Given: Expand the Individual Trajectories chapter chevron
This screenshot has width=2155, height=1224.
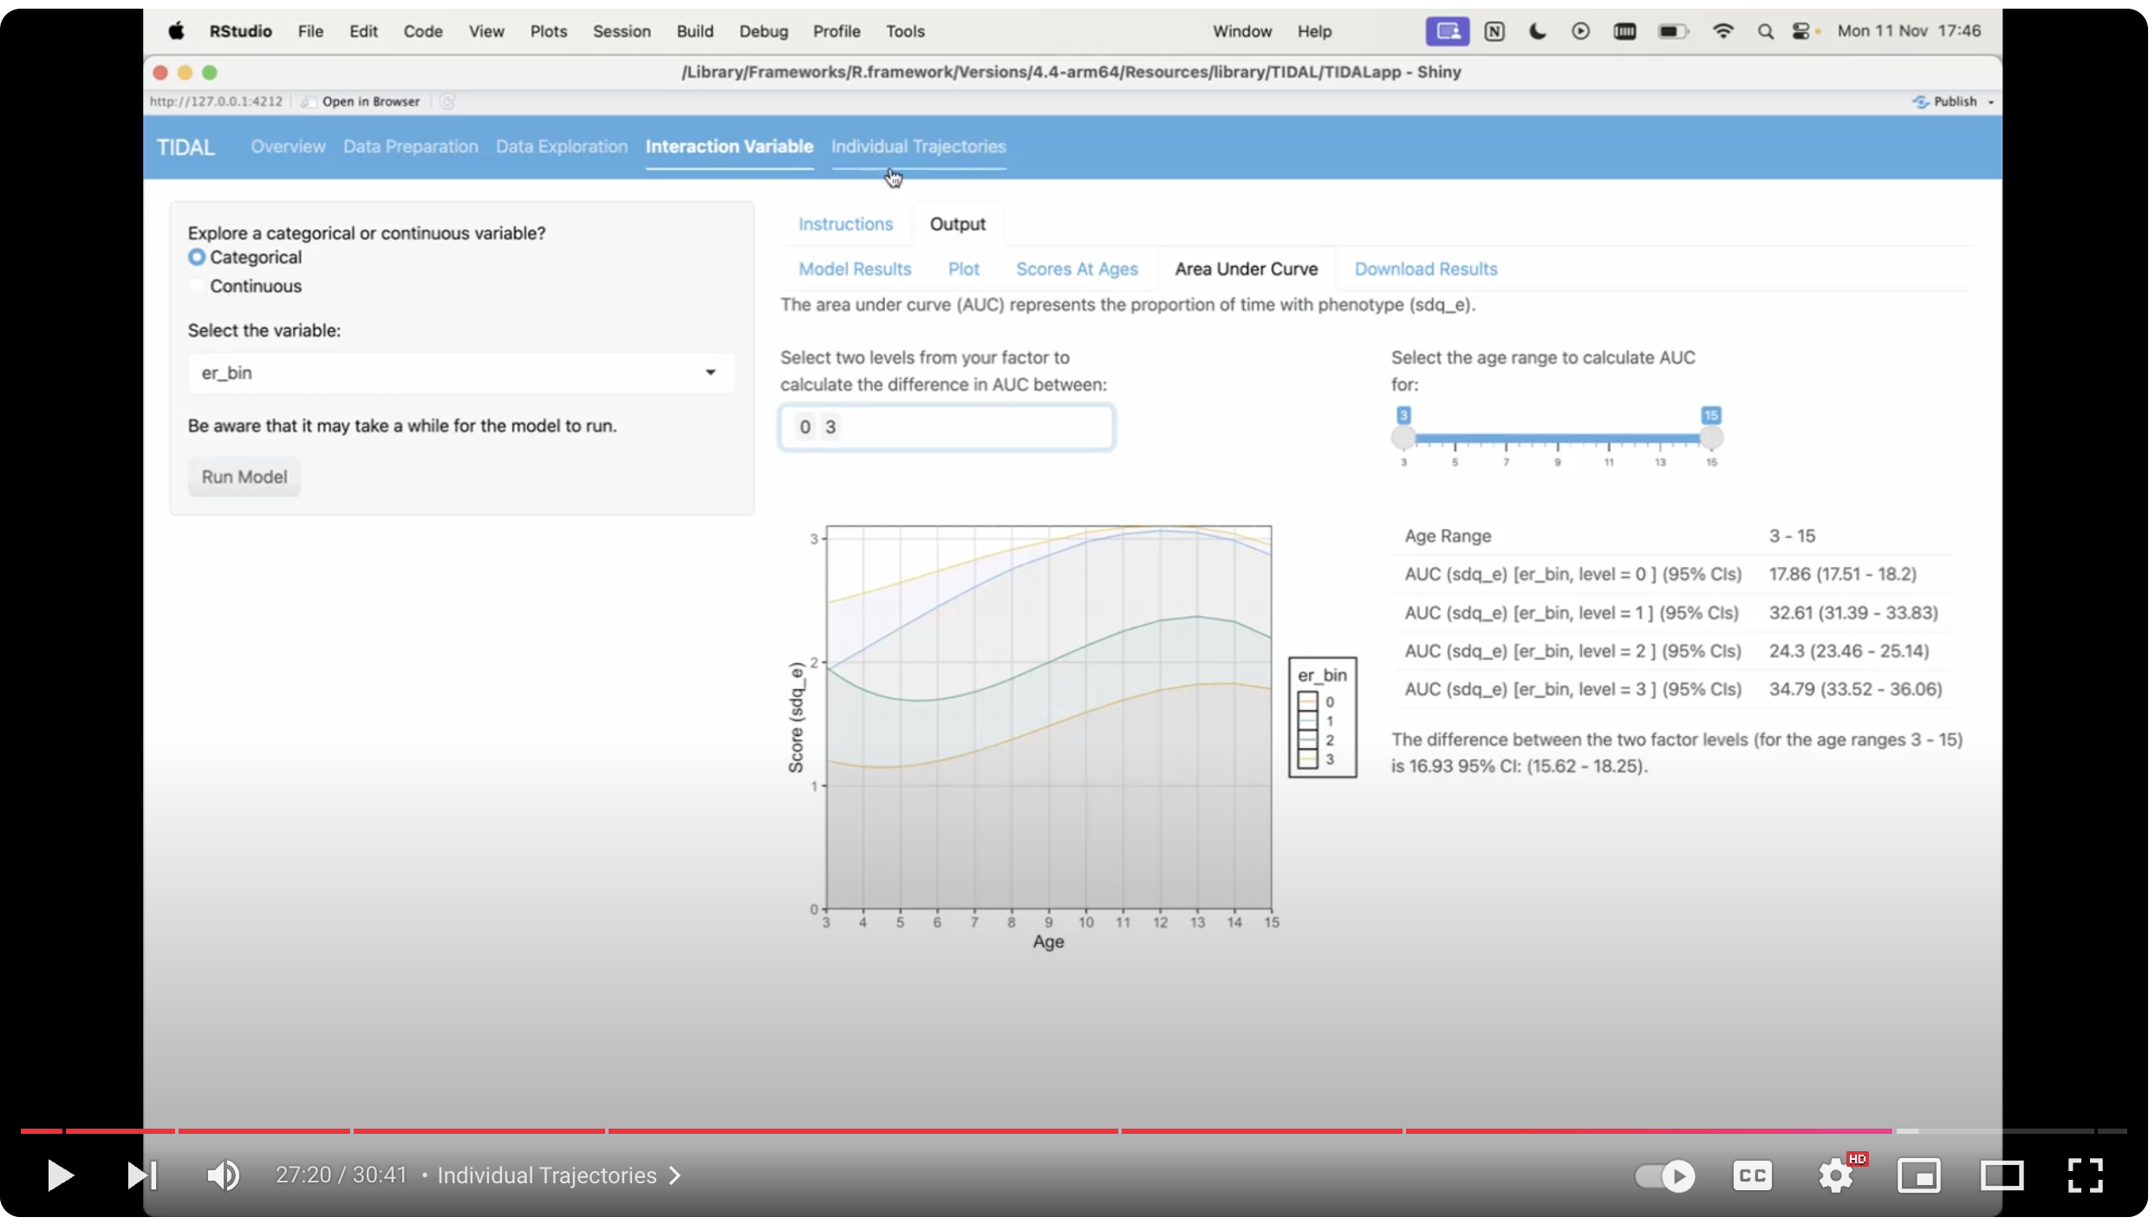Looking at the screenshot, I should pos(675,1175).
